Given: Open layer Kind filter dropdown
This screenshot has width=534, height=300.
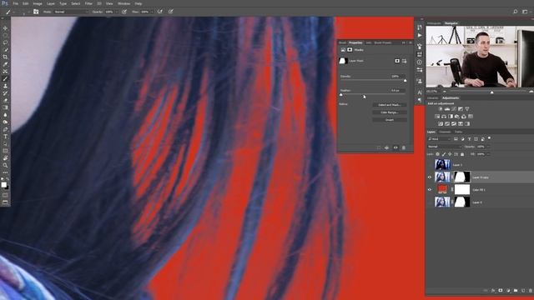Looking at the screenshot, I should 440,139.
